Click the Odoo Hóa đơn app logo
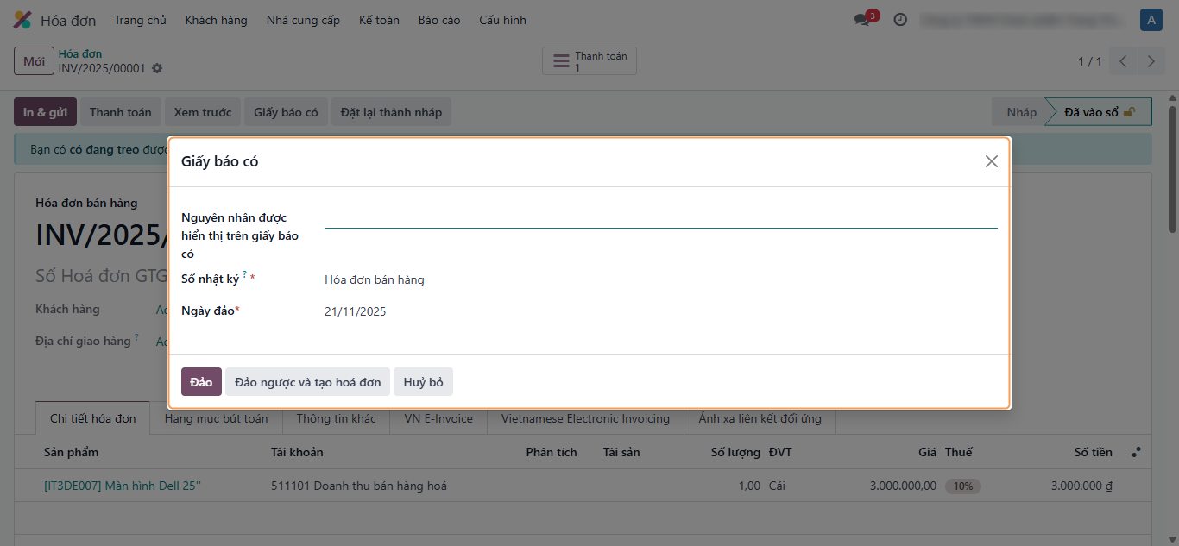The image size is (1179, 546). click(x=22, y=20)
